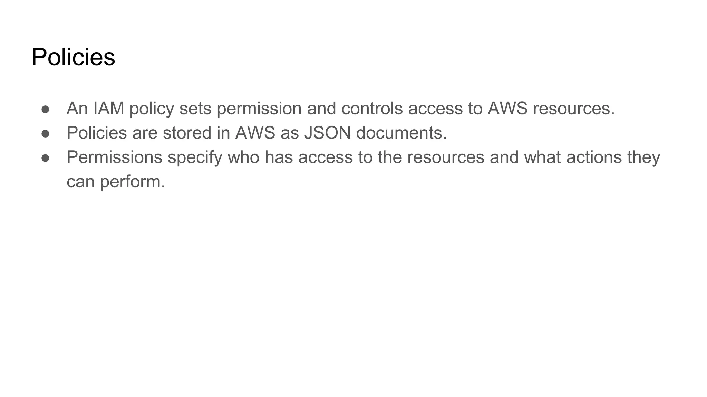Click the line "Policies are stored in AWS"

click(x=257, y=133)
